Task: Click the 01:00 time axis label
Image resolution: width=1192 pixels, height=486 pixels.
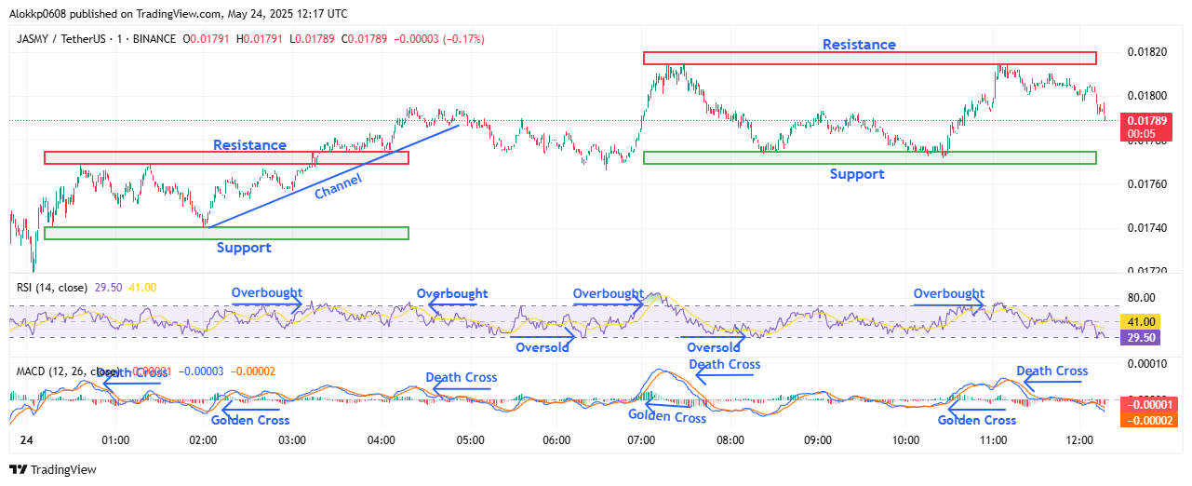Action: coord(115,439)
